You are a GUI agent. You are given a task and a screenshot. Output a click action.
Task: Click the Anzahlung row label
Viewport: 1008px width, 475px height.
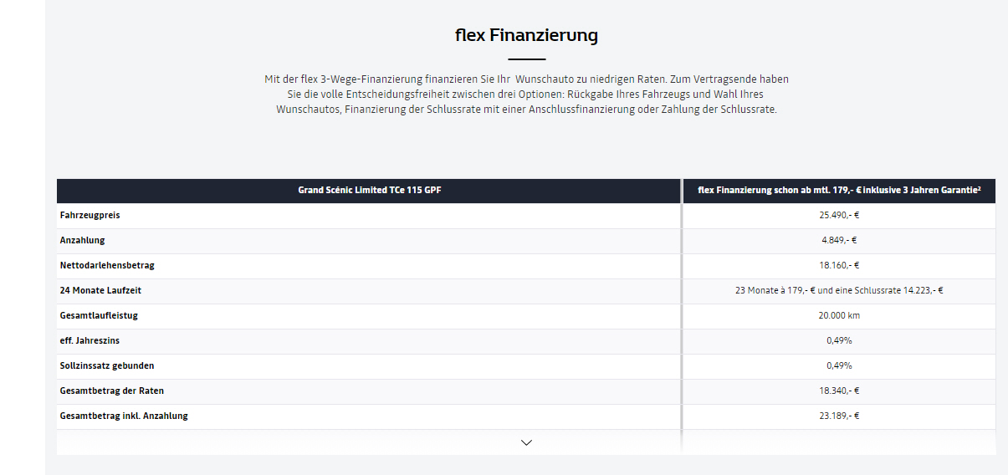82,240
